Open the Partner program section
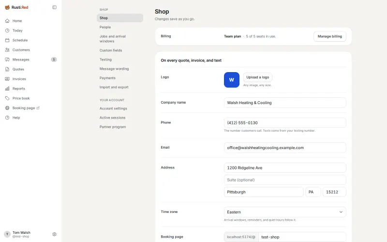The height and width of the screenshot is (242, 387). coord(119,127)
